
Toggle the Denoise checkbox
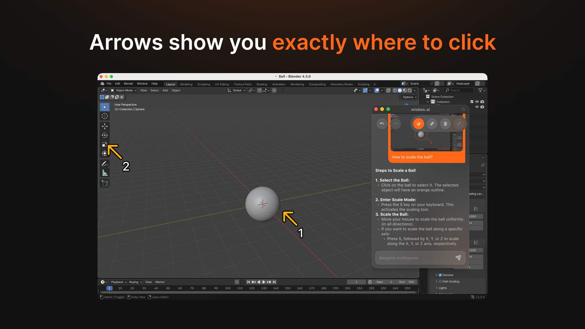(x=440, y=275)
